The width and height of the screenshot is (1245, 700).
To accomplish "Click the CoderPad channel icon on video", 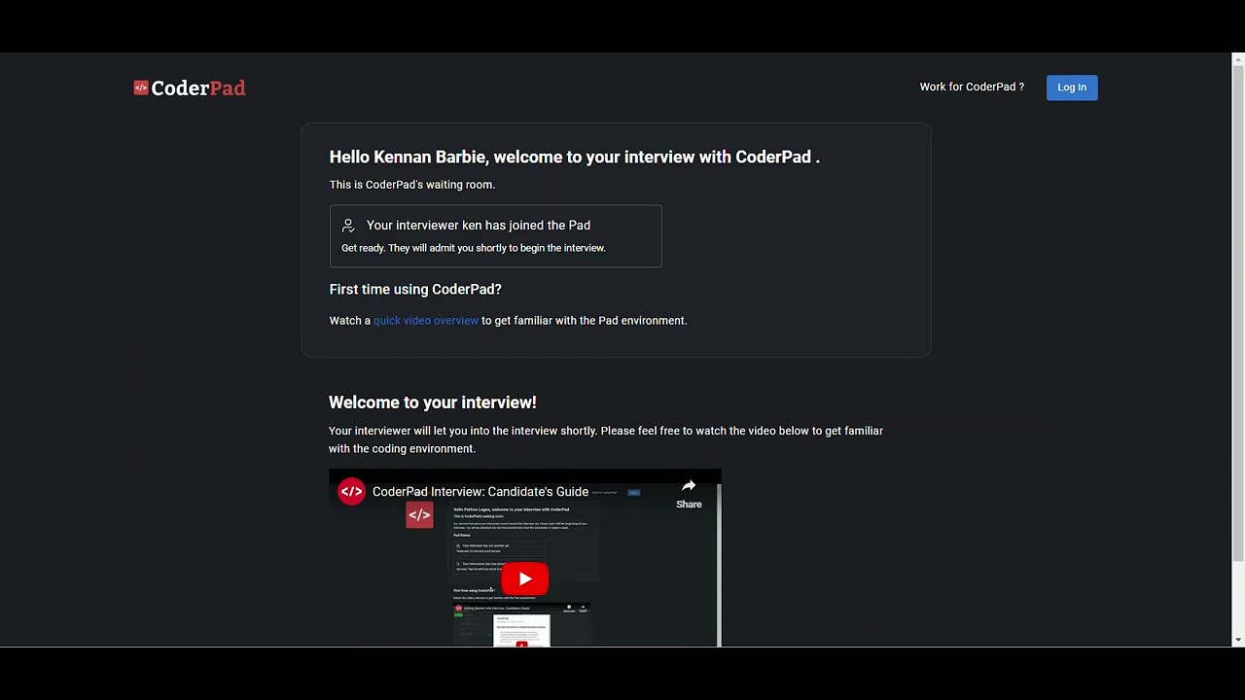I will pyautogui.click(x=351, y=492).
